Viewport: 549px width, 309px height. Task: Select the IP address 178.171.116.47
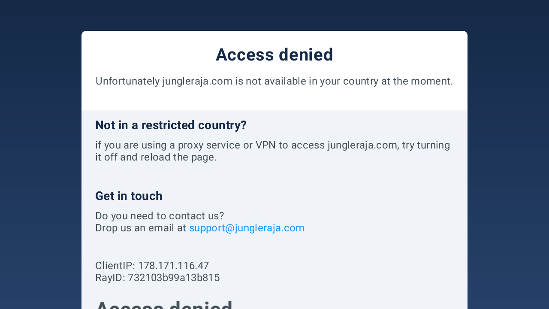173,266
